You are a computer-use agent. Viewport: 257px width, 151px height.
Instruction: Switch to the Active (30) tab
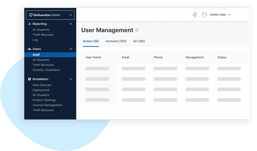[x=91, y=41]
